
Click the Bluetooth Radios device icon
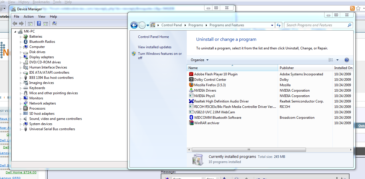point(26,42)
